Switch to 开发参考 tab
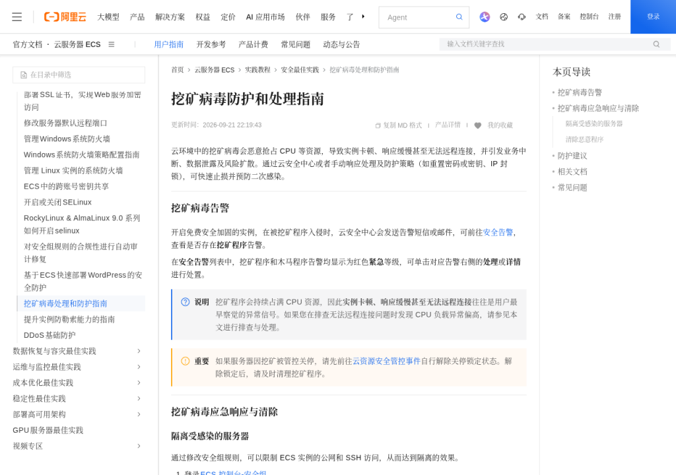676x475 pixels. pyautogui.click(x=211, y=44)
